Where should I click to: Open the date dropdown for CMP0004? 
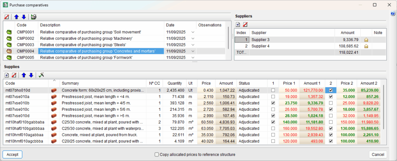193,51
